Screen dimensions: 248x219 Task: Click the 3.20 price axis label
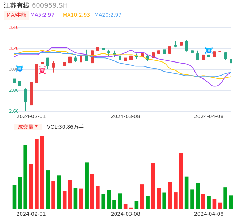(x=14, y=48)
